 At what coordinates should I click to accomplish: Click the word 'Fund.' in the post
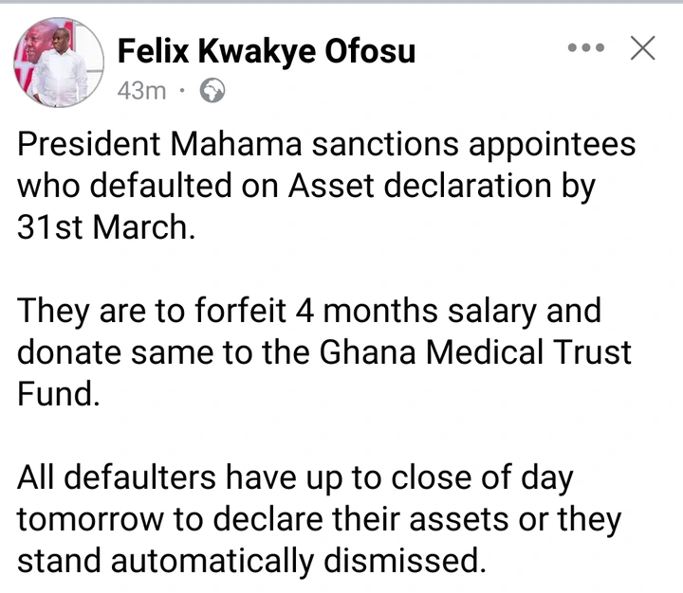59,394
